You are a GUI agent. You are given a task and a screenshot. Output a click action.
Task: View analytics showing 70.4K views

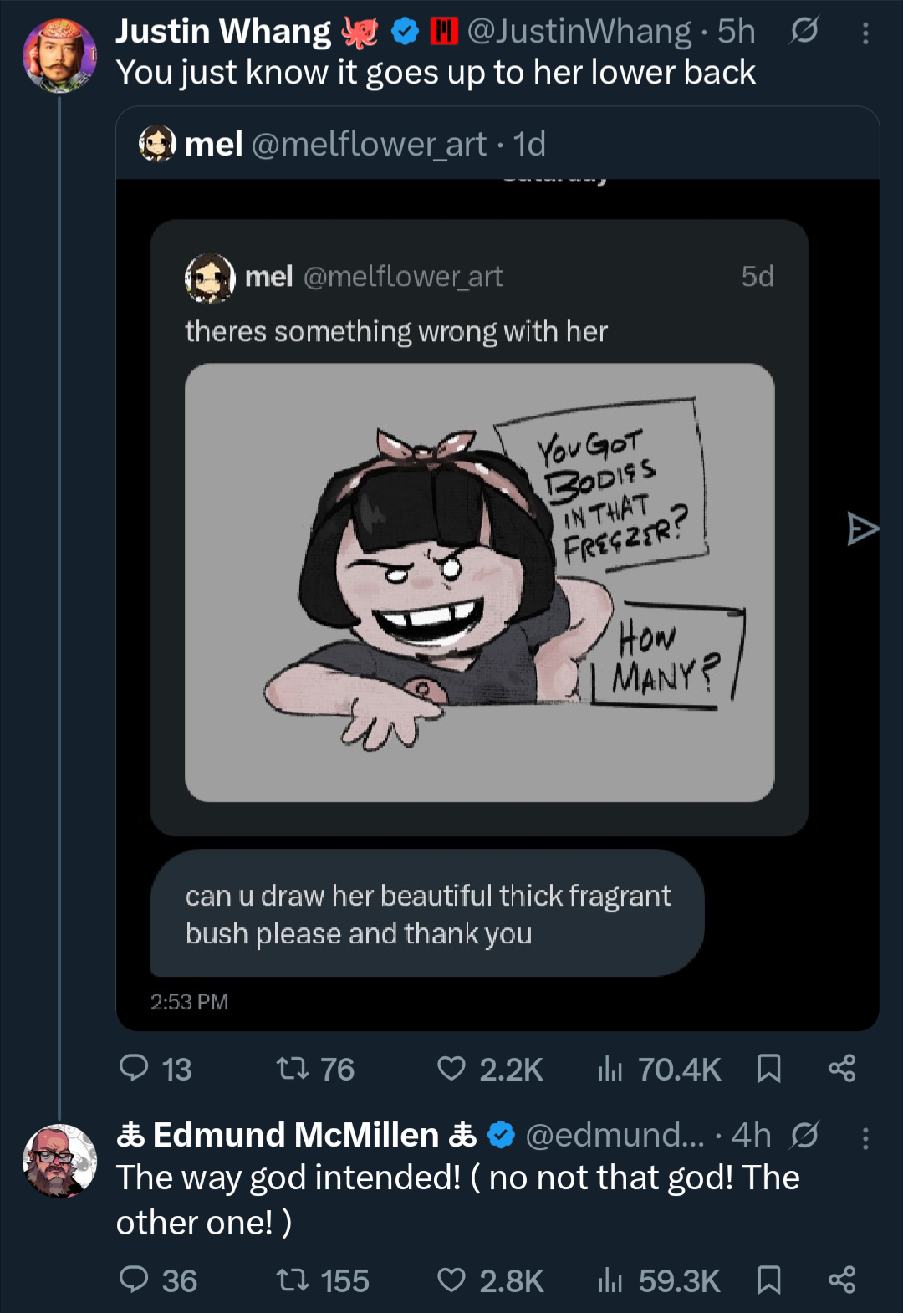click(x=610, y=1068)
